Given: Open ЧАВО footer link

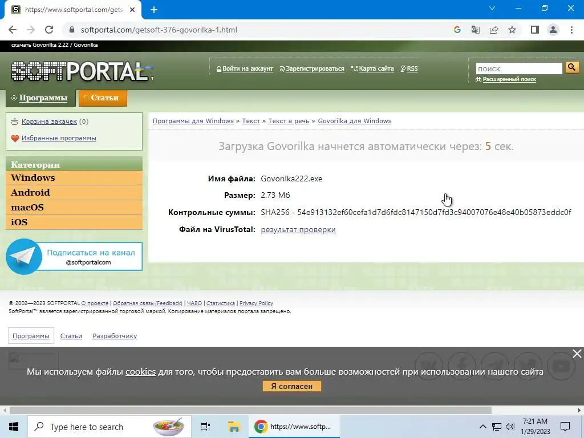Looking at the screenshot, I should (194, 303).
